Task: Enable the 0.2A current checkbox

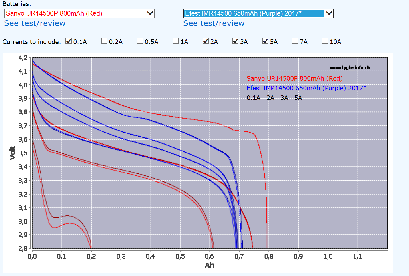Action: coord(104,41)
